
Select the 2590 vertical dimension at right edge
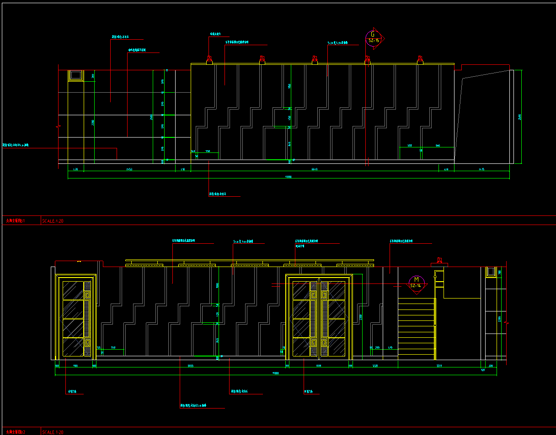(x=520, y=117)
